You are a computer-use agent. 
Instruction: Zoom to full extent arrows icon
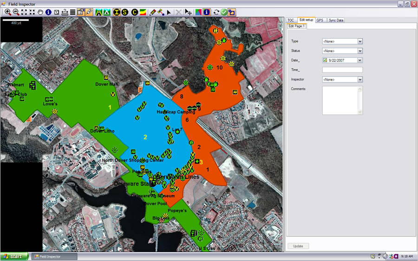[25, 12]
